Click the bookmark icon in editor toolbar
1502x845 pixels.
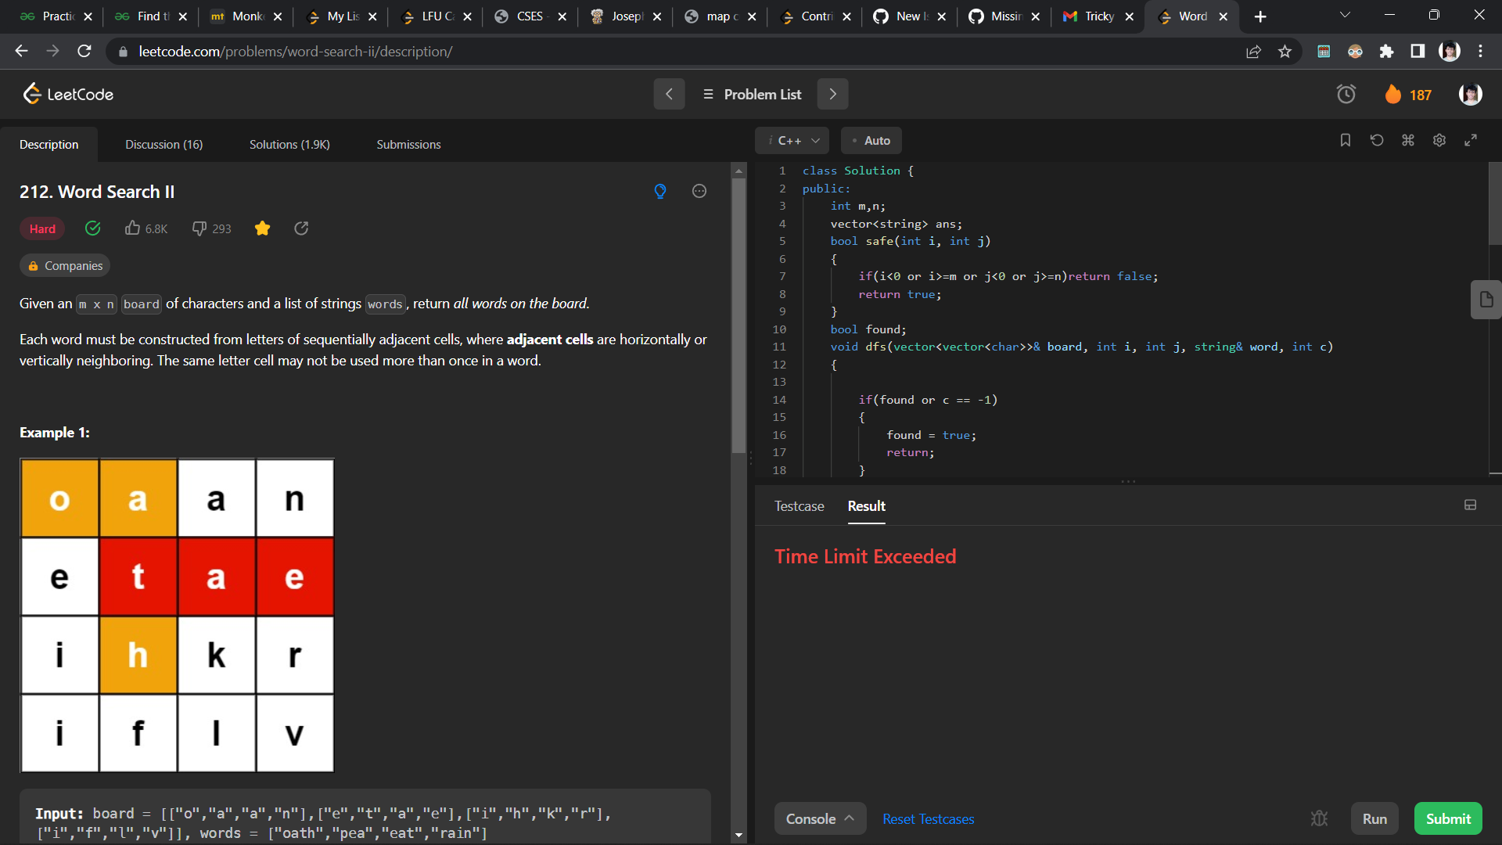pos(1346,140)
